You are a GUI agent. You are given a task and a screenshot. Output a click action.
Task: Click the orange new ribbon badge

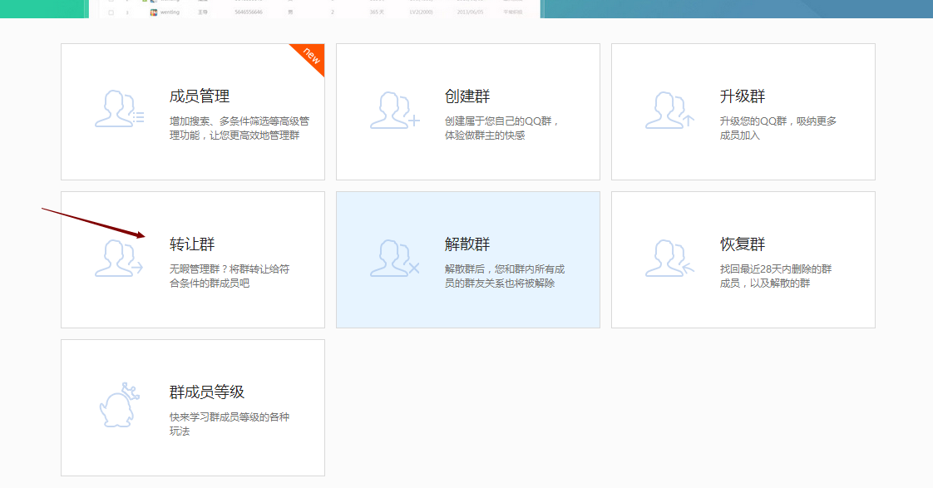pos(311,57)
